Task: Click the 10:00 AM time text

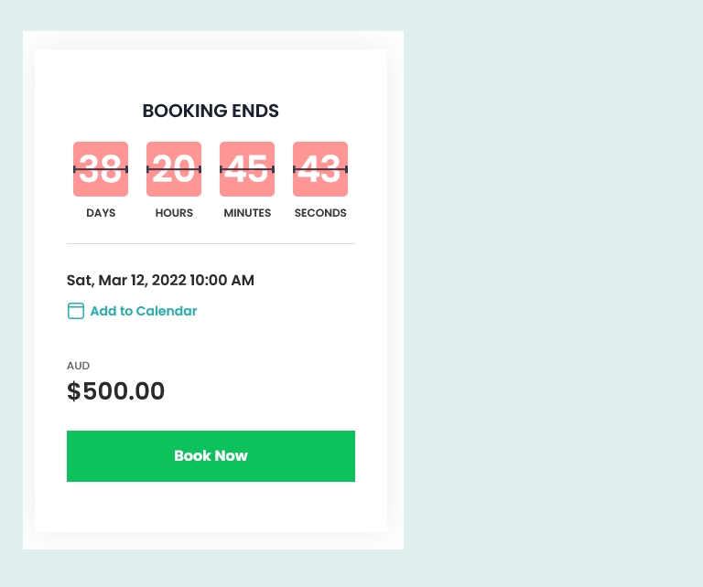Action: (x=222, y=281)
